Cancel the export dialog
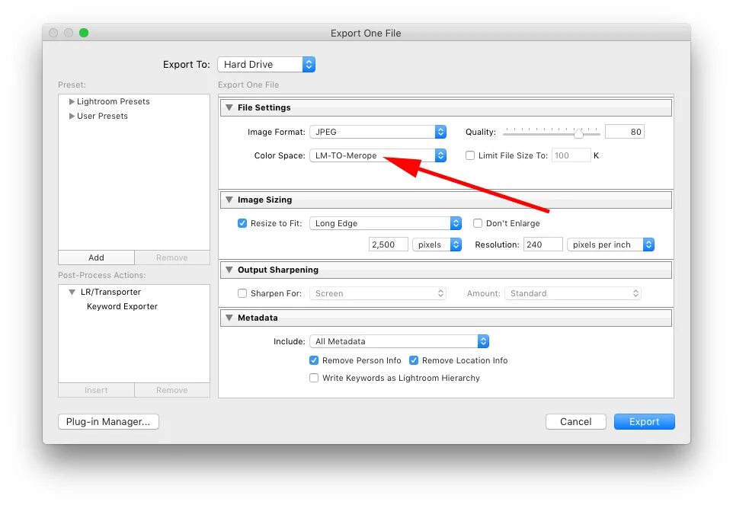The width and height of the screenshot is (733, 505). pyautogui.click(x=576, y=422)
